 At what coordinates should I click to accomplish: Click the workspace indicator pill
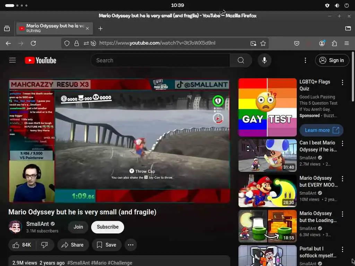10,6
